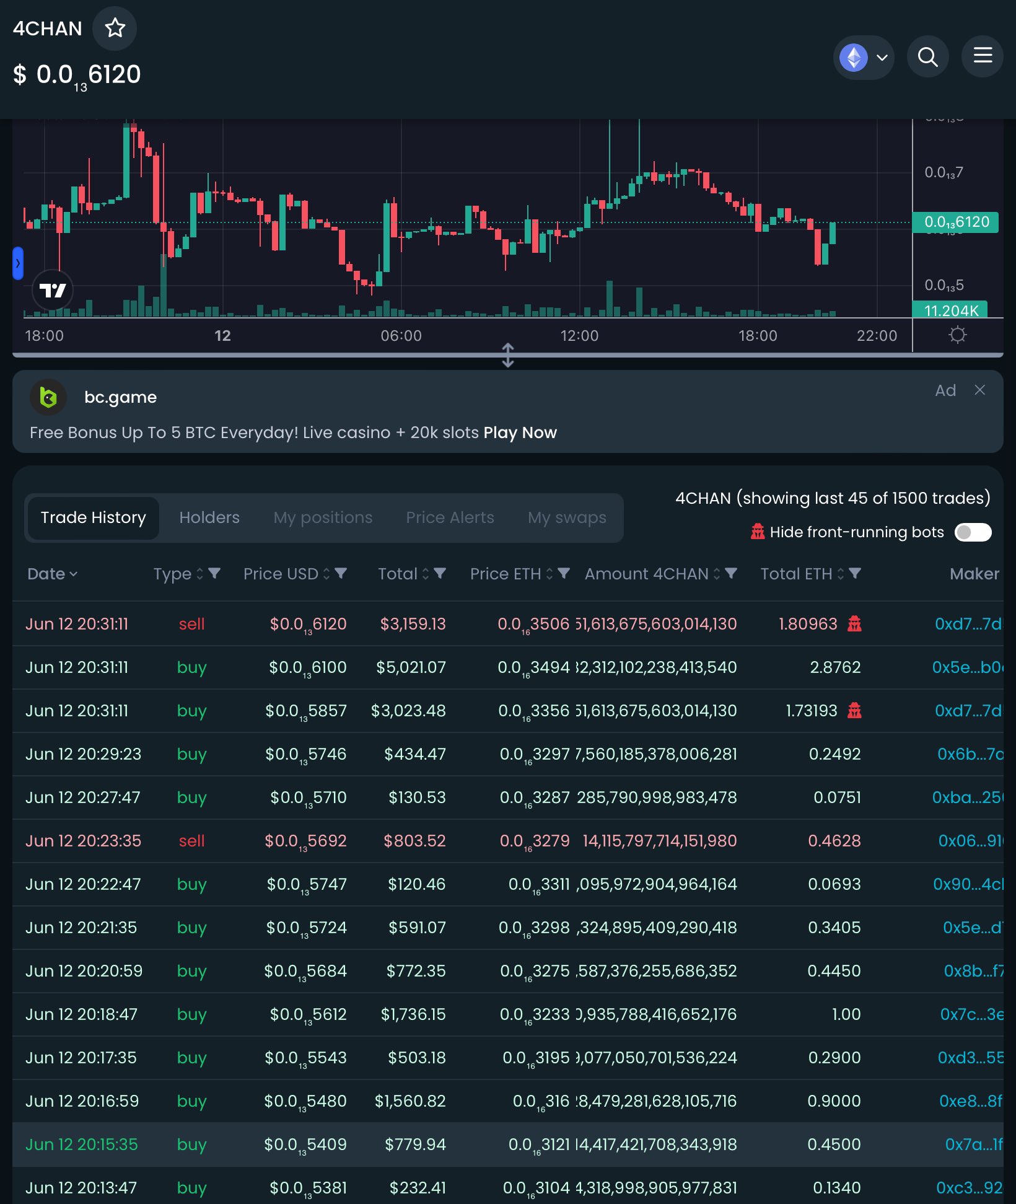This screenshot has height=1204, width=1016.
Task: Open maker address 0x8b…f7 of the $772.35 buy
Action: pos(973,971)
